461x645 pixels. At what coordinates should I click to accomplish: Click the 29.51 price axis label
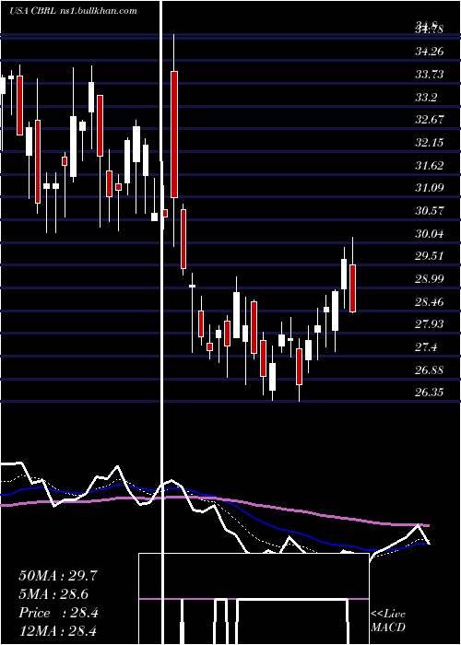pyautogui.click(x=429, y=256)
